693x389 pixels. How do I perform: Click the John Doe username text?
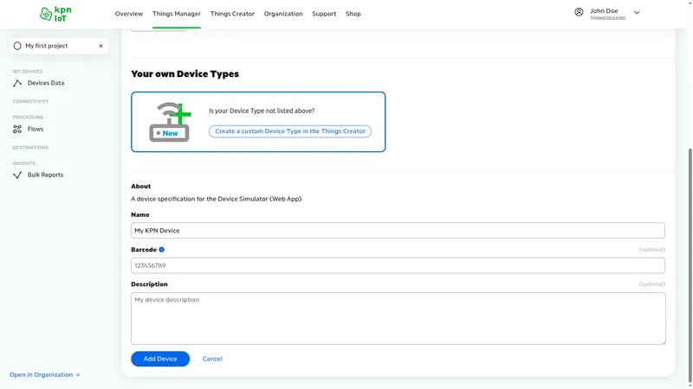click(x=604, y=10)
